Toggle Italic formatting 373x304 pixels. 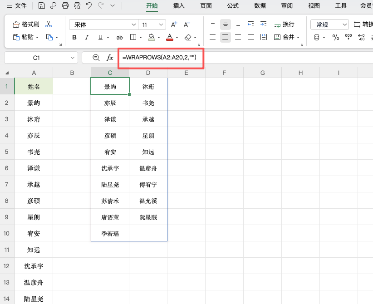coord(87,37)
